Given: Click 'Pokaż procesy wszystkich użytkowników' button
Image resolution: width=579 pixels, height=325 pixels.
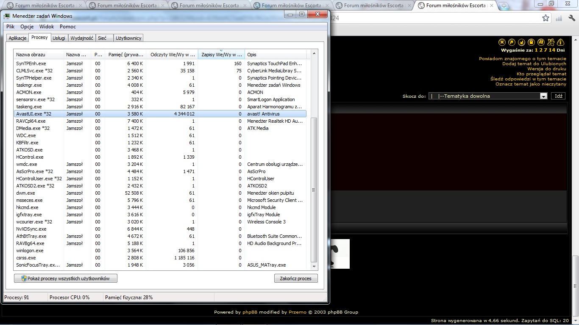Looking at the screenshot, I should pyautogui.click(x=66, y=278).
